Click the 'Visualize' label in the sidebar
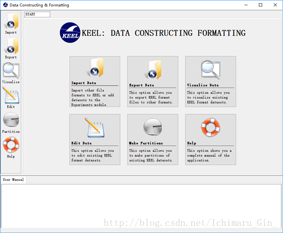The width and height of the screenshot is (283, 233). [11, 82]
